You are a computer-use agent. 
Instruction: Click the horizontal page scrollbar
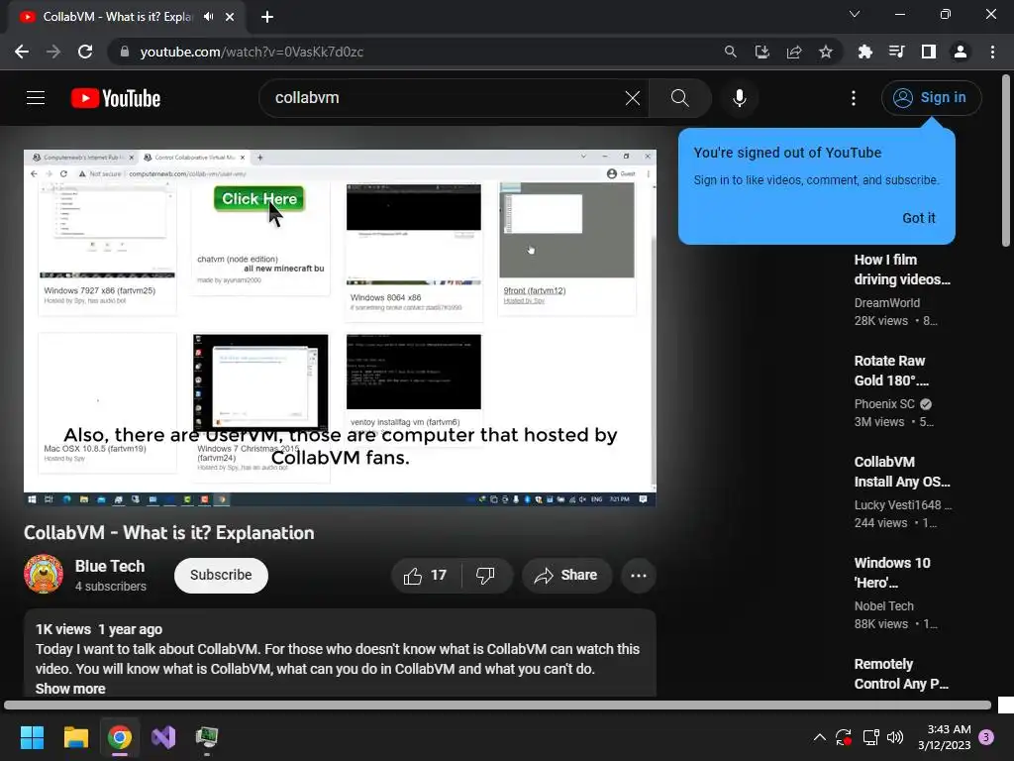click(497, 705)
